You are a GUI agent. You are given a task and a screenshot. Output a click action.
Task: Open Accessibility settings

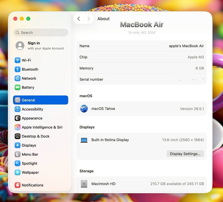click(x=40, y=109)
